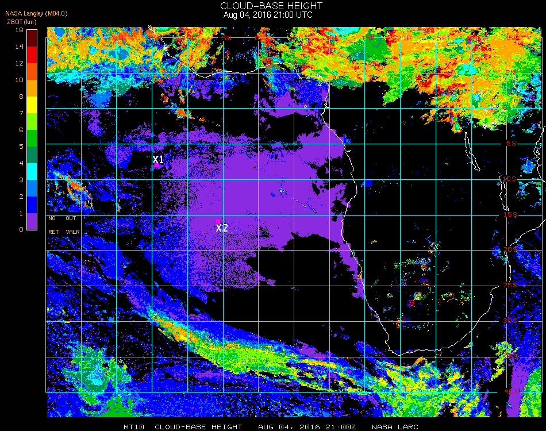This screenshot has width=546, height=431.
Task: Select the yellow 7-8 km legend swatch
Action: [x=32, y=105]
